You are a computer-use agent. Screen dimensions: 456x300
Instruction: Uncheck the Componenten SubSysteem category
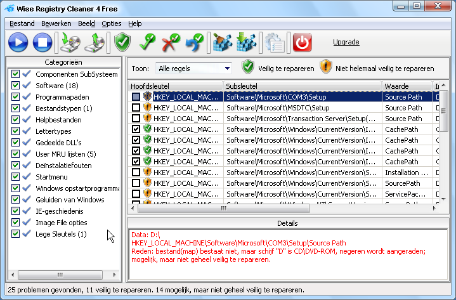point(15,74)
